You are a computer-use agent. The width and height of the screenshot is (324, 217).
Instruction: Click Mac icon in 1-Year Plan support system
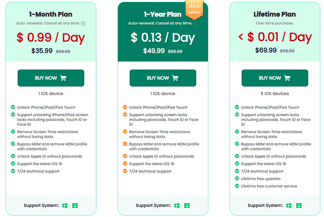pyautogui.click(x=187, y=205)
